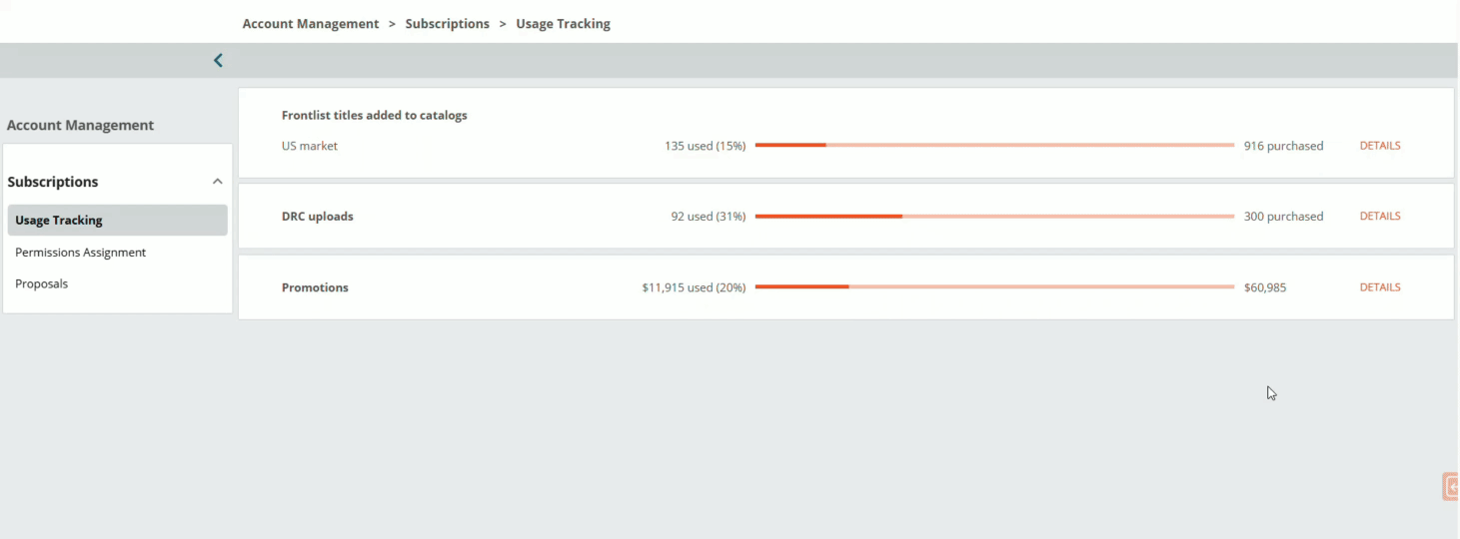The height and width of the screenshot is (539, 1460).
Task: Click Subscriptions breadcrumb link
Action: click(448, 24)
